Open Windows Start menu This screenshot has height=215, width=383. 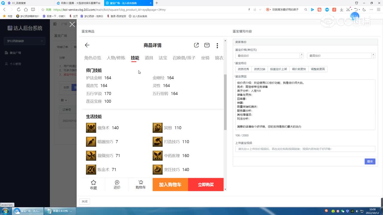5,211
